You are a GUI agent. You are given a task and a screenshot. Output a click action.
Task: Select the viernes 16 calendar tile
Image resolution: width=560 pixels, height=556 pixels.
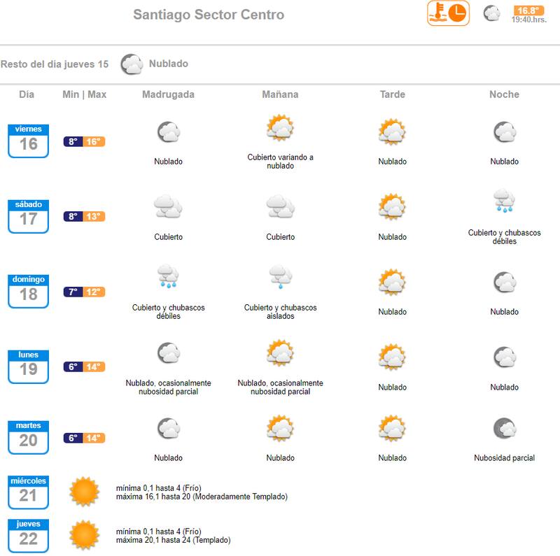click(29, 141)
